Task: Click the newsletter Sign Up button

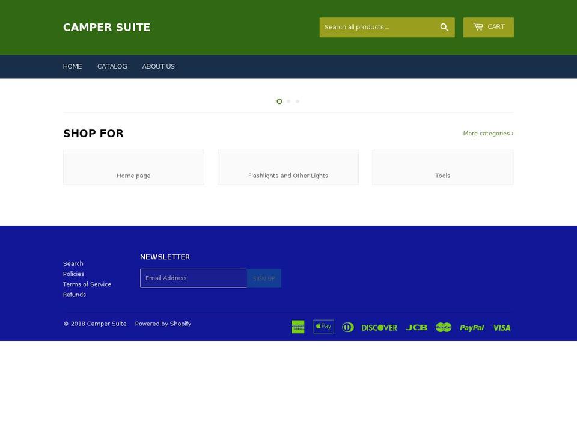Action: pos(264,278)
